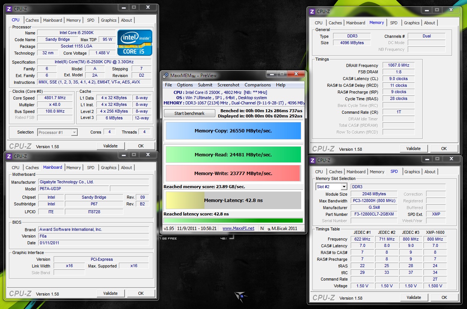Screen dimensions: 467x309
Task: Click the motherboard model P67A-UD3P
Action: (x=73, y=189)
